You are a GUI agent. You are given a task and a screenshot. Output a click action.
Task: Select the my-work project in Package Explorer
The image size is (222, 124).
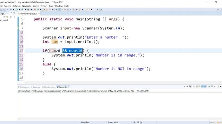click(x=4, y=20)
